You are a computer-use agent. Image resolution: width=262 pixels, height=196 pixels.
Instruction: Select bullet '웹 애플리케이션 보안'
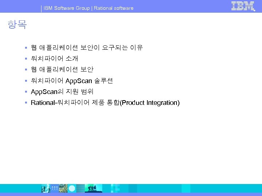[x=62, y=69]
